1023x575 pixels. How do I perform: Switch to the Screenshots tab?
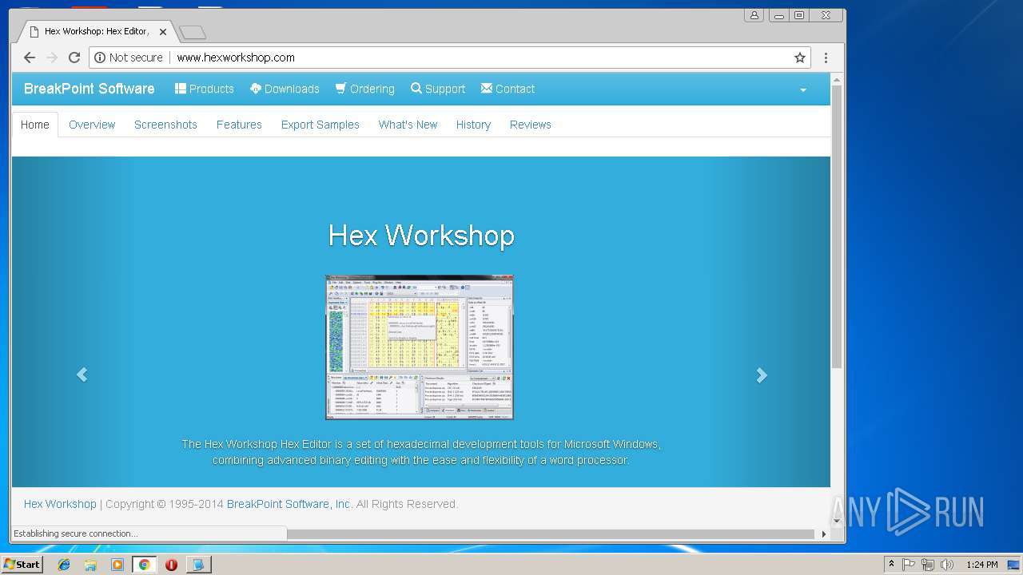[165, 125]
